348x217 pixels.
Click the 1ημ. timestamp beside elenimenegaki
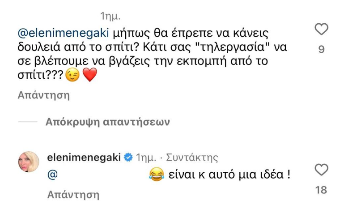pyautogui.click(x=146, y=157)
